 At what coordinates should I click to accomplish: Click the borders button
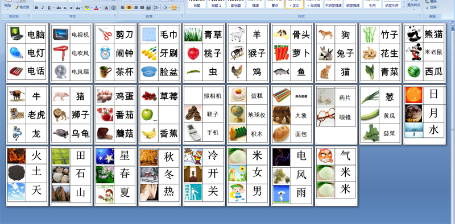[173, 7]
